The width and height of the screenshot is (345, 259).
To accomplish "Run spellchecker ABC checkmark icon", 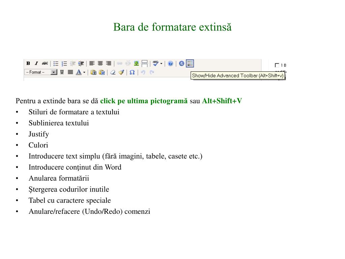I will tap(156, 64).
